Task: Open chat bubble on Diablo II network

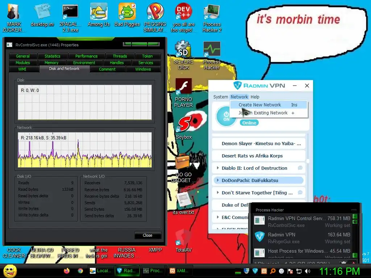Action: click(300, 168)
